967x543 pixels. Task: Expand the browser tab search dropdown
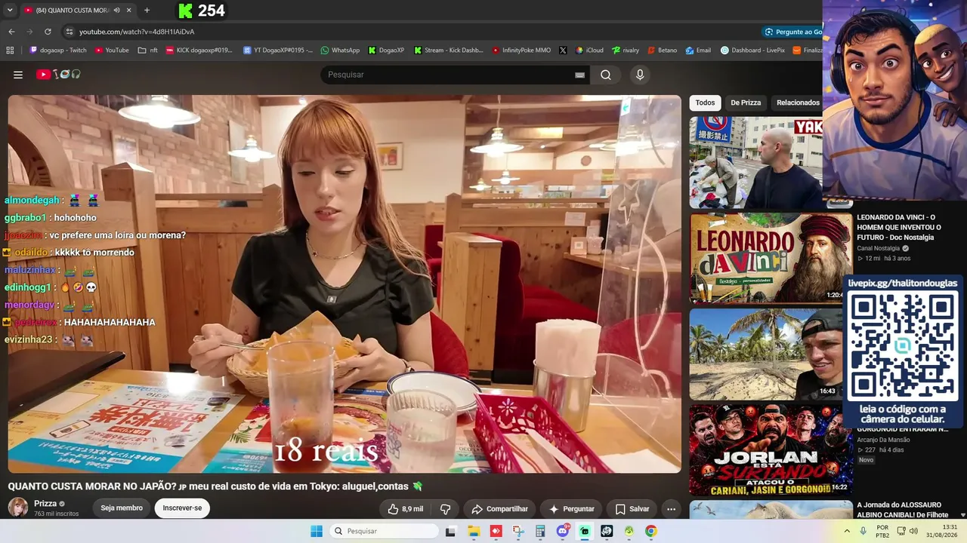pos(10,11)
